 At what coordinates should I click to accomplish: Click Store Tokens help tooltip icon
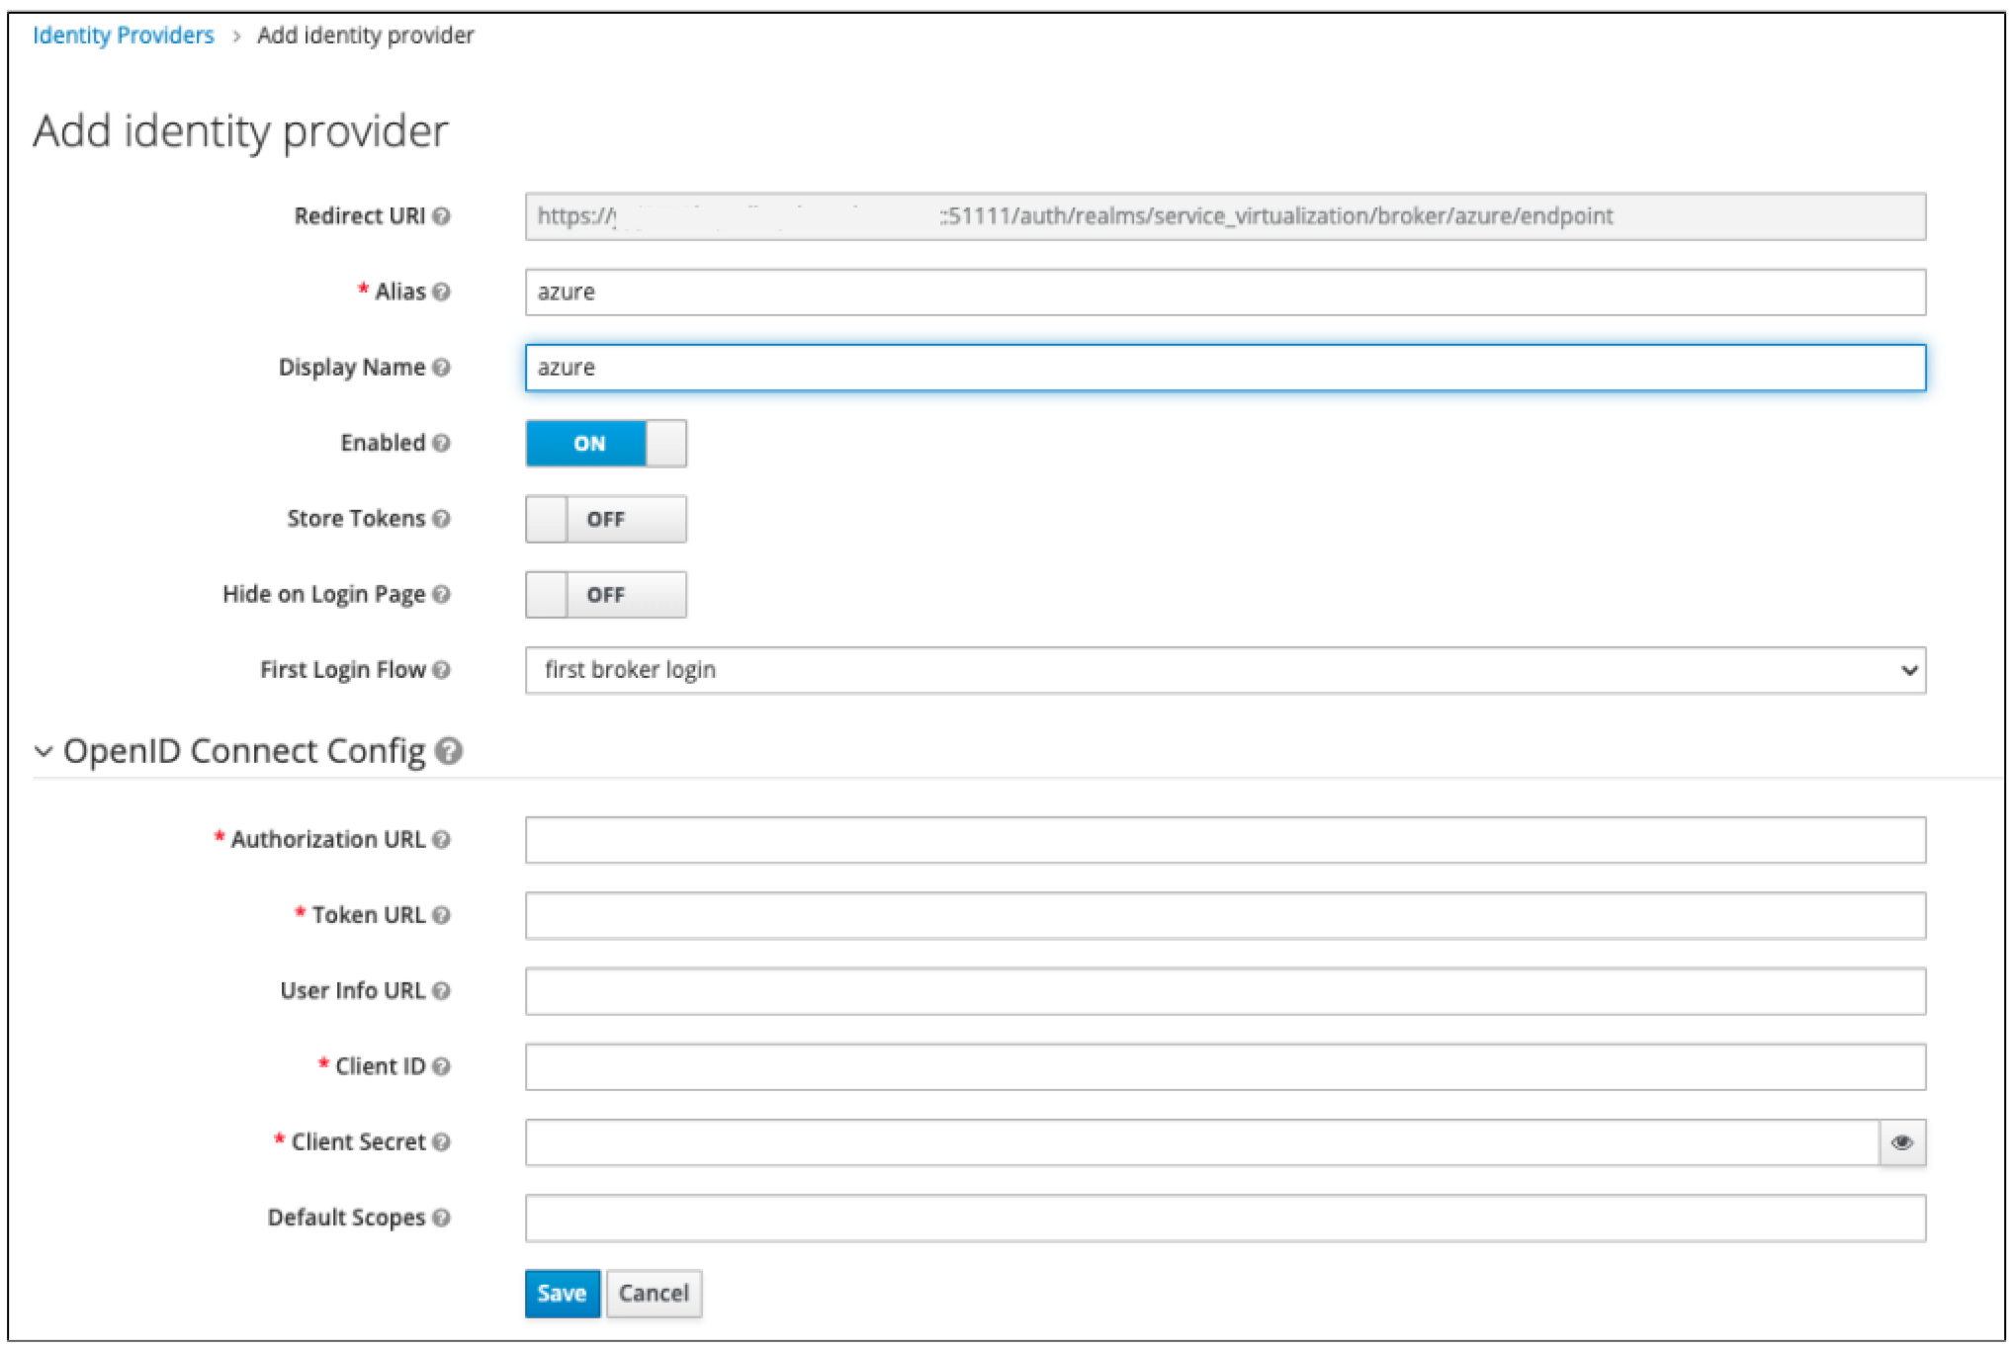(x=441, y=519)
